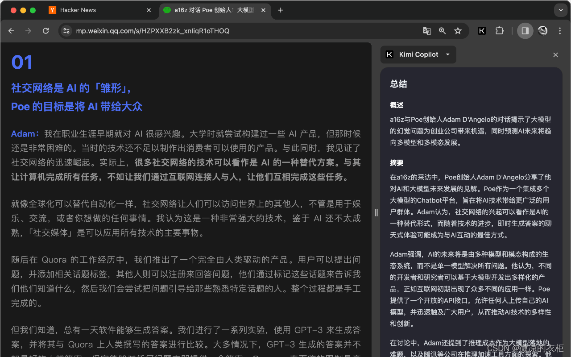Select the a16z 对话 Poe 创始人 tab
The height and width of the screenshot is (357, 571).
[x=215, y=10]
